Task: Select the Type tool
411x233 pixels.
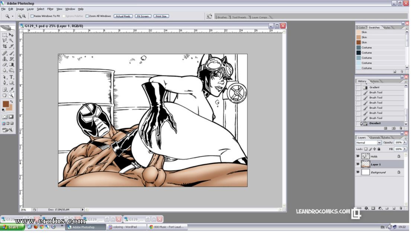Action: 11,77
